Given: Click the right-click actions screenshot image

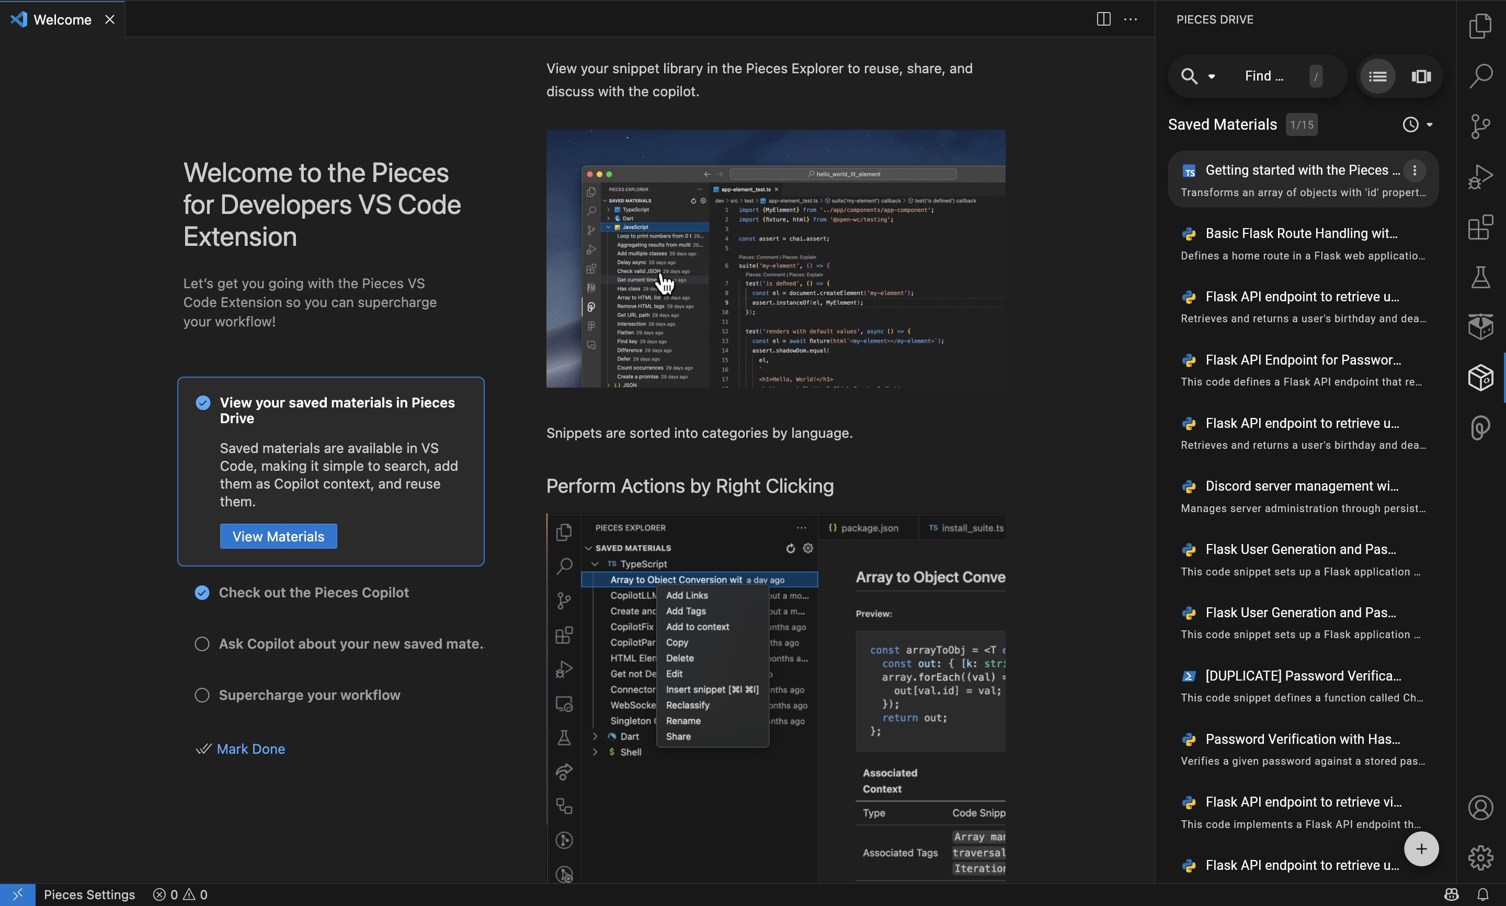Looking at the screenshot, I should (775, 698).
